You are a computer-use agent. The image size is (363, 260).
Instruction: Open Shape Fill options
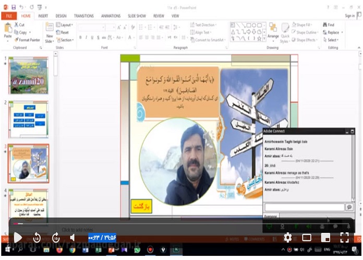[x=302, y=25]
